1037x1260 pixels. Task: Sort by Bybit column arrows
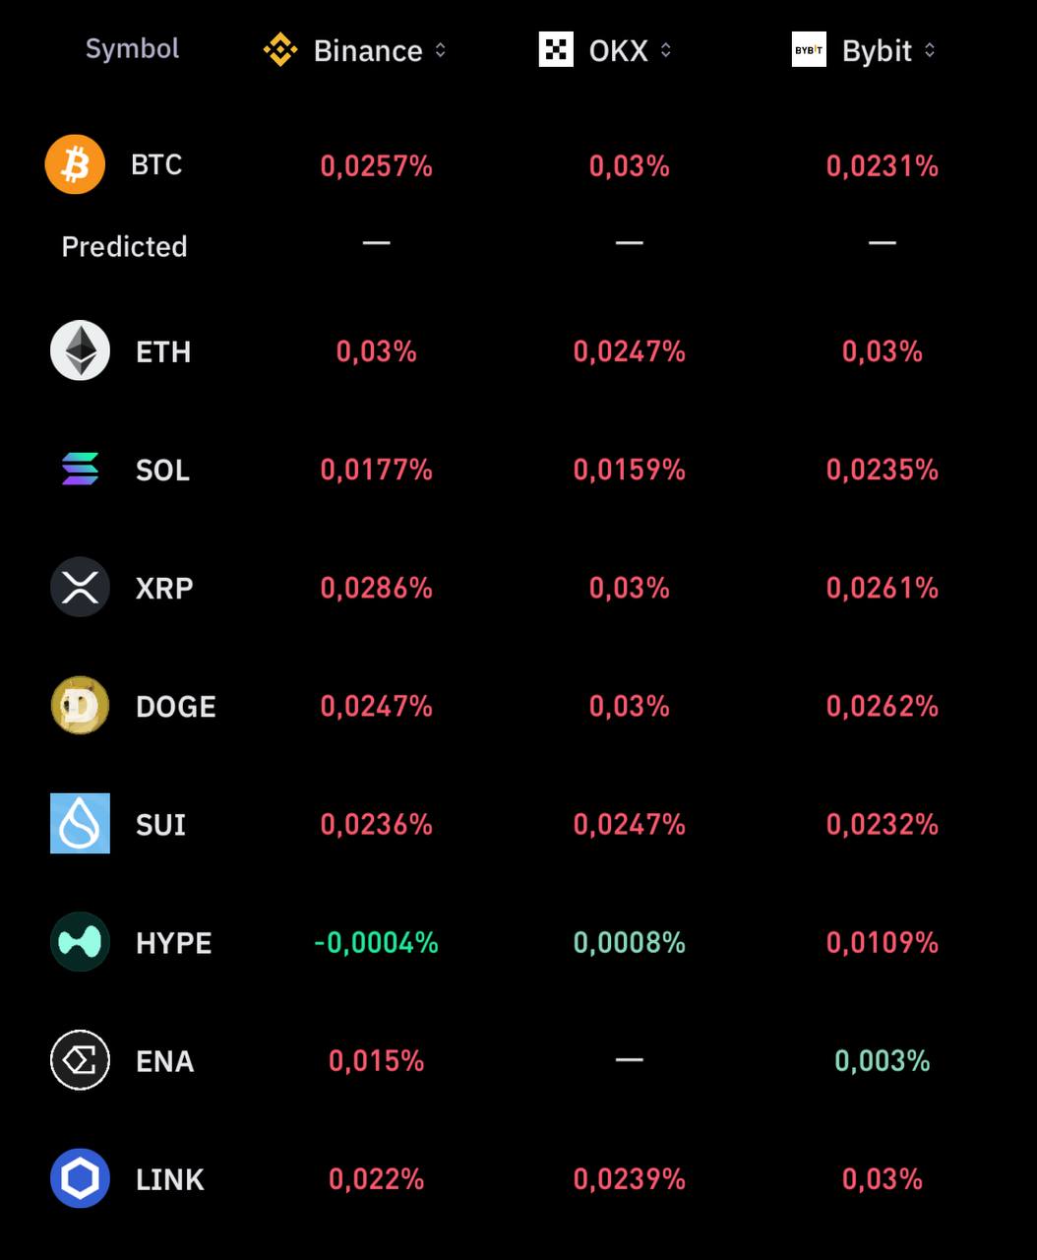(x=930, y=50)
